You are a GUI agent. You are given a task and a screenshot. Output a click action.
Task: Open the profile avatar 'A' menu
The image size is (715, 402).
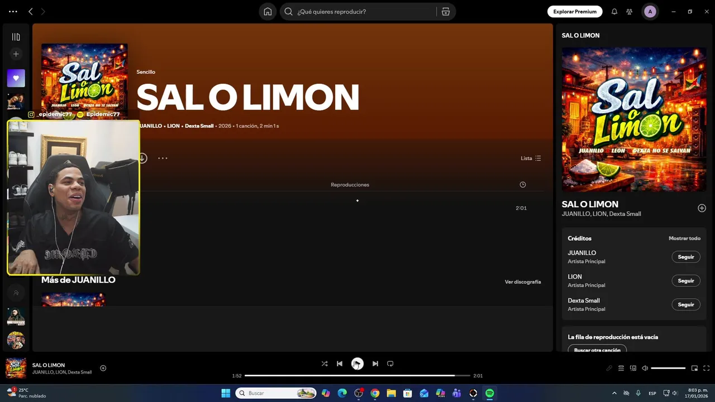click(x=650, y=12)
